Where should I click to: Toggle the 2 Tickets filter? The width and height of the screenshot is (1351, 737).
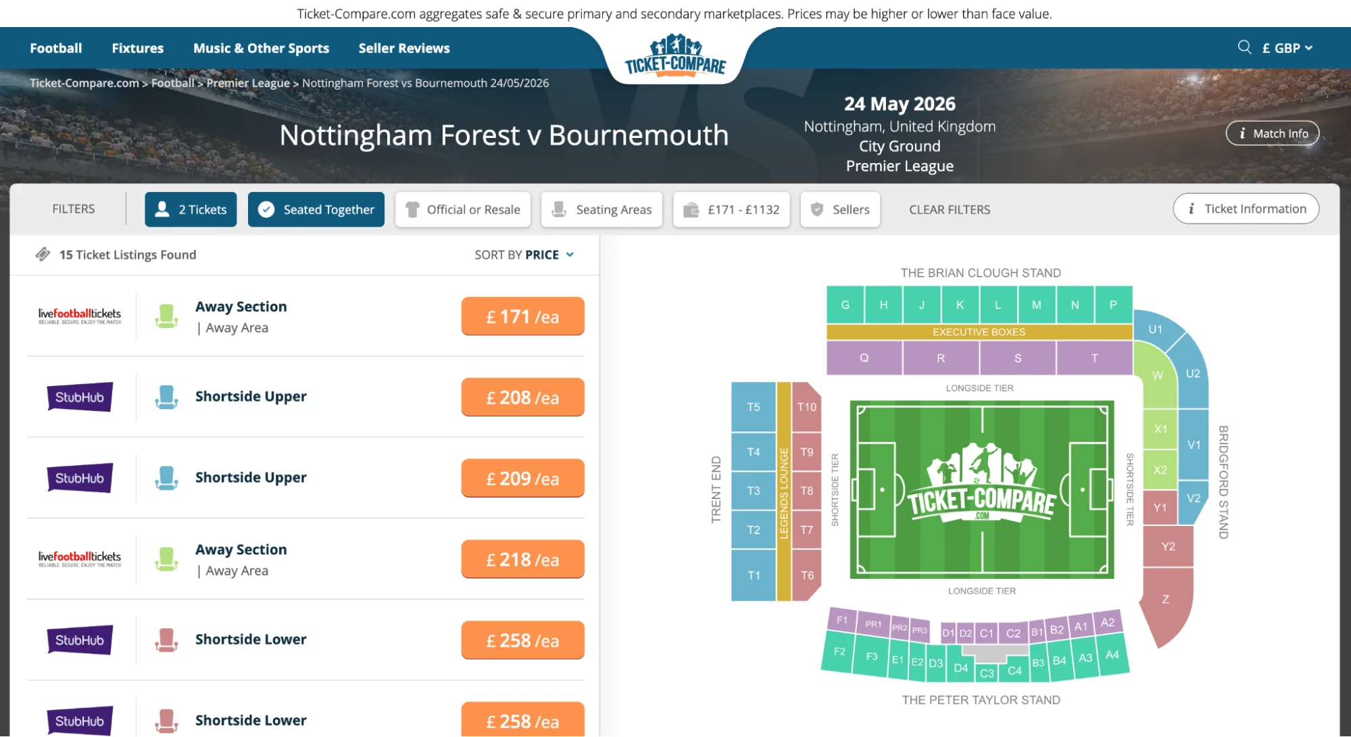pos(191,210)
